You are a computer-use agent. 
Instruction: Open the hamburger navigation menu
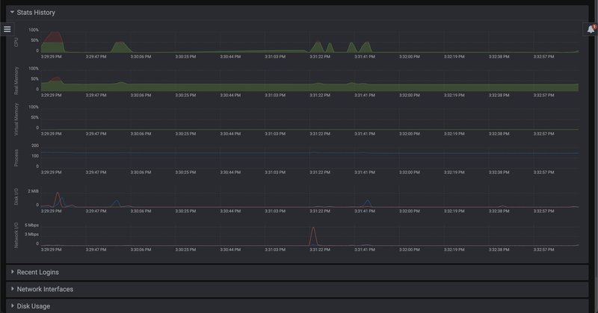coord(7,29)
